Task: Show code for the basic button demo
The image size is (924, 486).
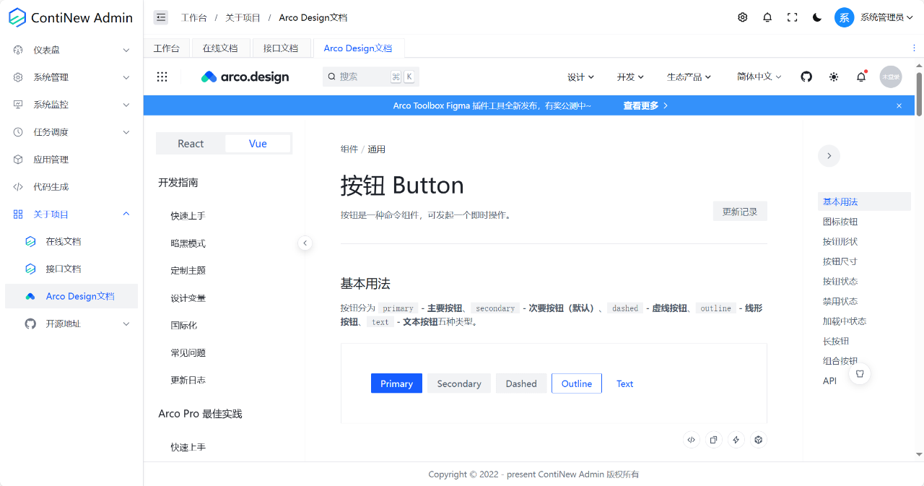Action: 692,439
